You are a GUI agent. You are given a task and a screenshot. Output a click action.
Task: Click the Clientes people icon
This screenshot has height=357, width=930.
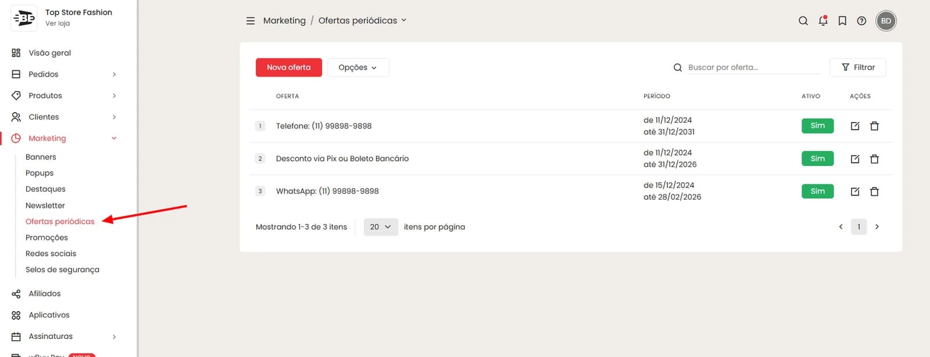coord(16,117)
